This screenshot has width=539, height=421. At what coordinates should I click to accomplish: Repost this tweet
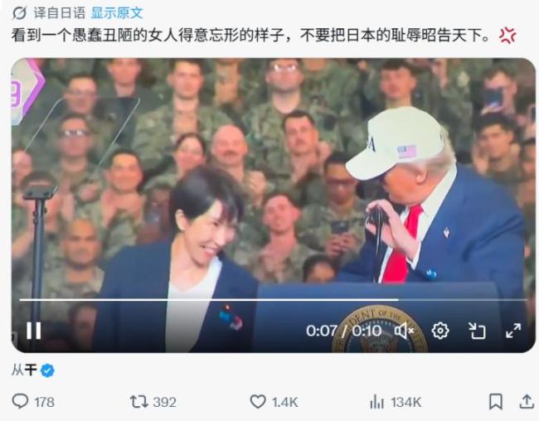[x=138, y=401]
